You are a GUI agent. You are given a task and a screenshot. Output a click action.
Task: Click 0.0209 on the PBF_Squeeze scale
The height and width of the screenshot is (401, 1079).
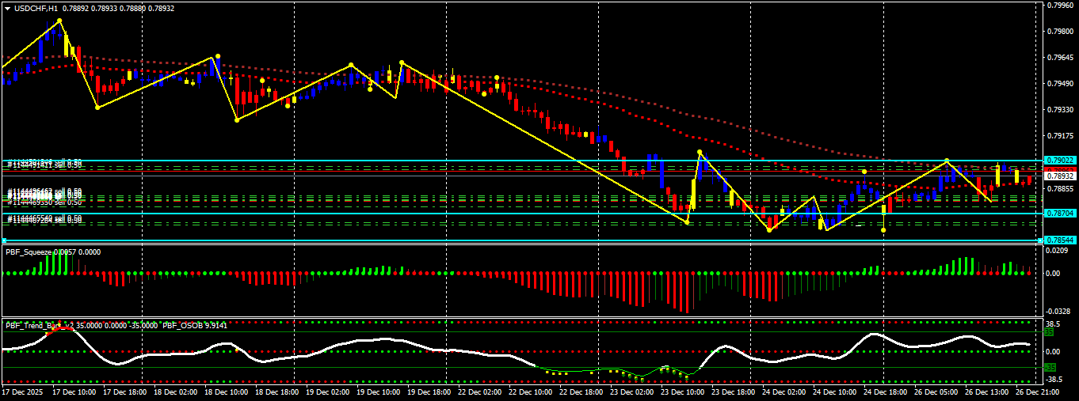tap(1058, 251)
